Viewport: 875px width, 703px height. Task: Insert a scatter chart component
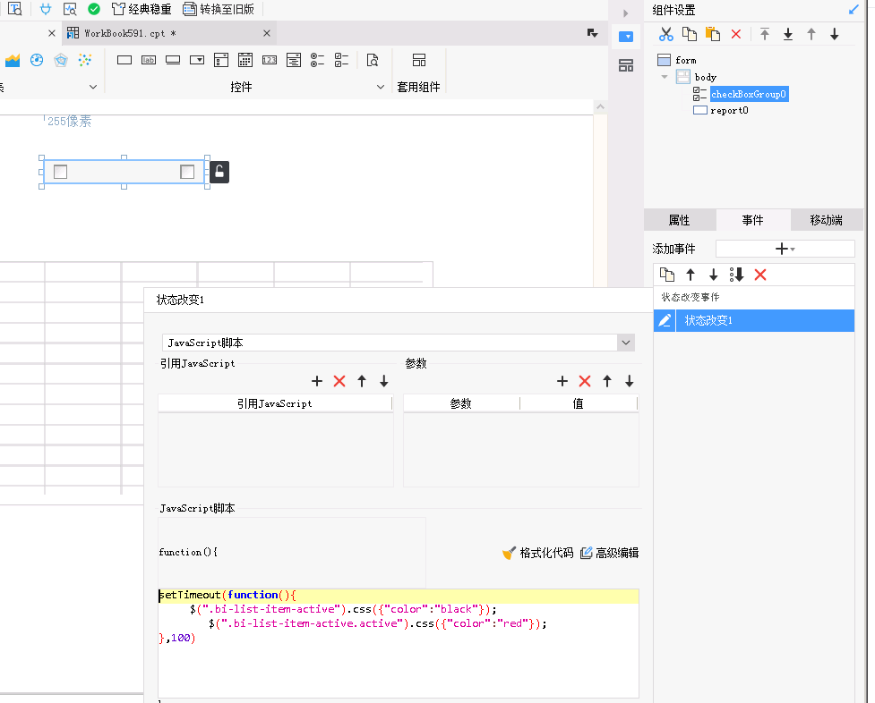click(x=85, y=60)
